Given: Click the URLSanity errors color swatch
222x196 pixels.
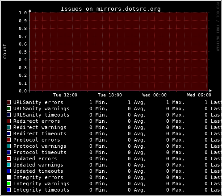Looking at the screenshot, I should tap(9, 102).
